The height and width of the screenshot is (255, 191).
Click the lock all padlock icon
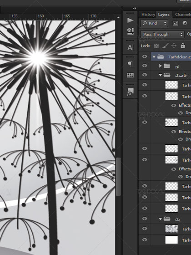click(183, 46)
